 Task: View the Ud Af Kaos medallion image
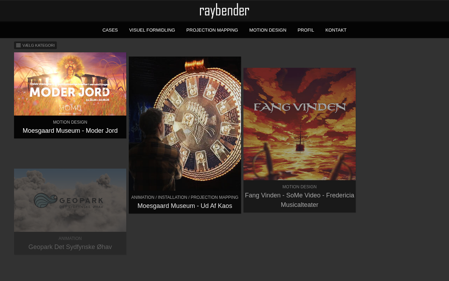pyautogui.click(x=185, y=124)
